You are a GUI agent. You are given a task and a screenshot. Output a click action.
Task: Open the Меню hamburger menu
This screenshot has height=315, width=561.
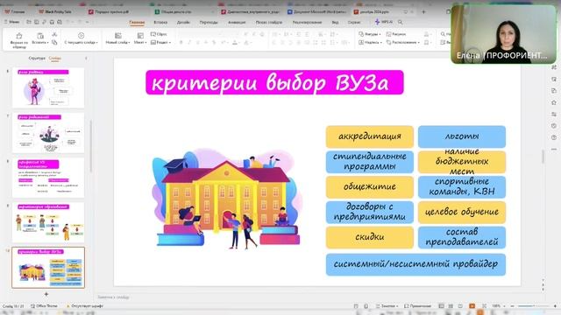[11, 22]
